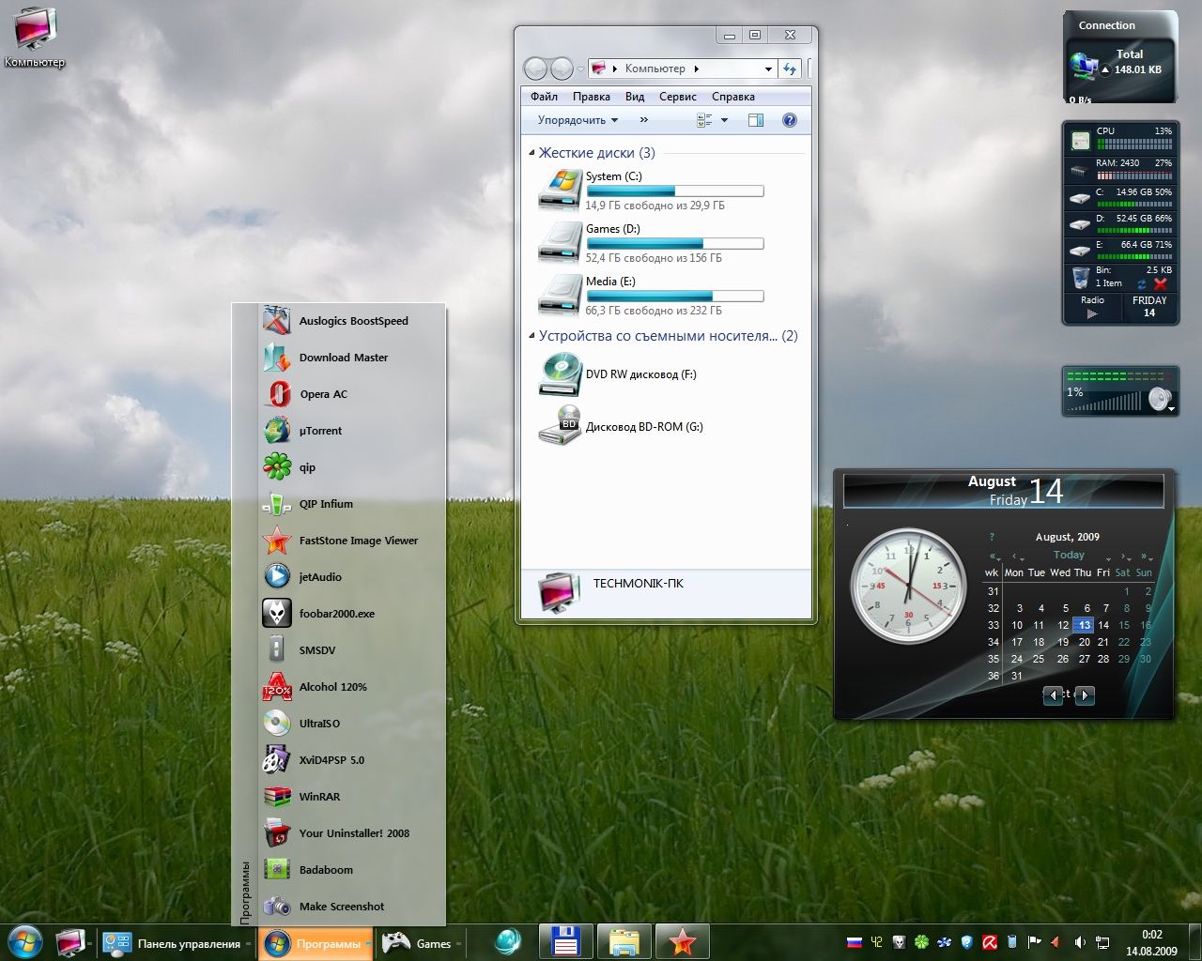Empty recycle bin with red X in gadget

click(x=1161, y=283)
